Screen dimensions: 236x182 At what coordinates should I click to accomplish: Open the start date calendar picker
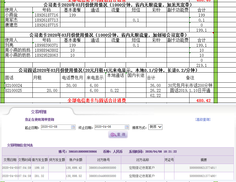pyautogui.click(x=73, y=127)
